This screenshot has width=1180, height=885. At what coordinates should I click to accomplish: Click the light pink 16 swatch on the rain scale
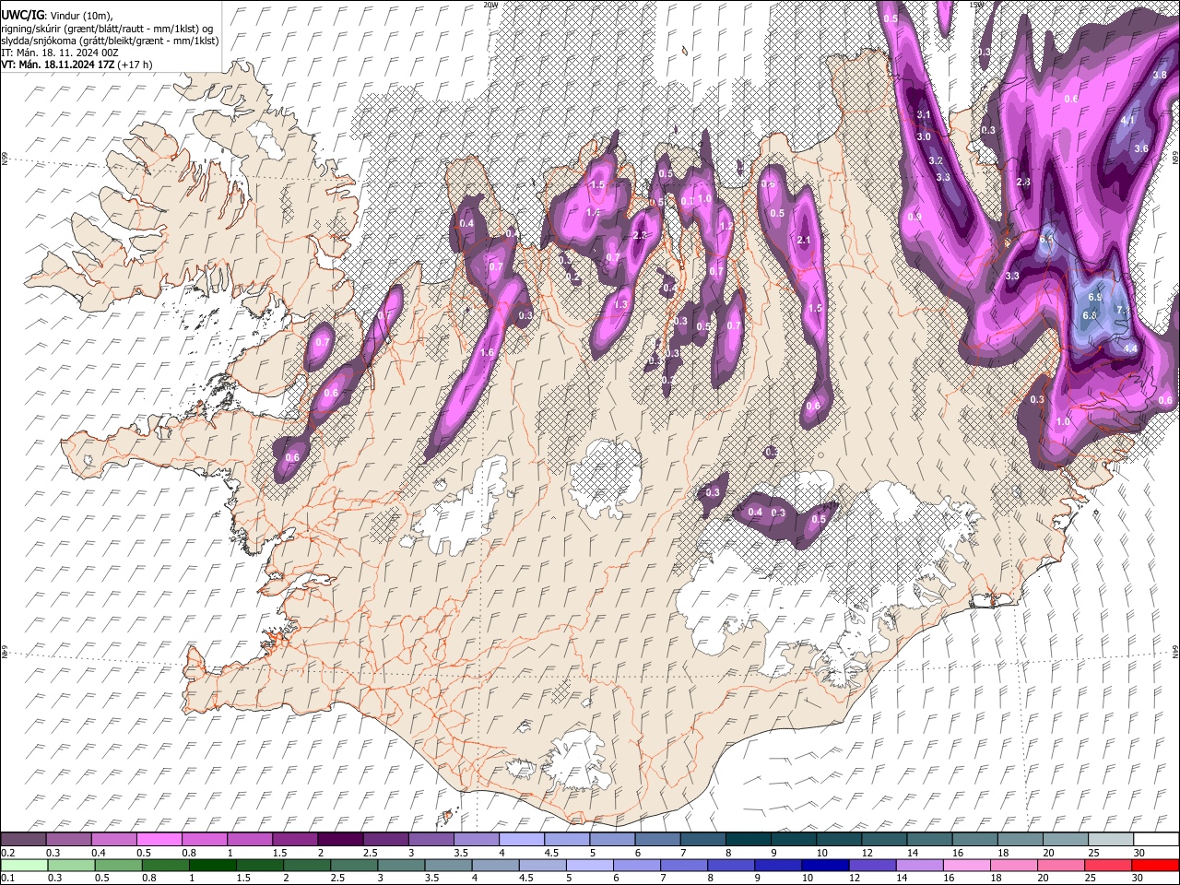click(x=965, y=866)
